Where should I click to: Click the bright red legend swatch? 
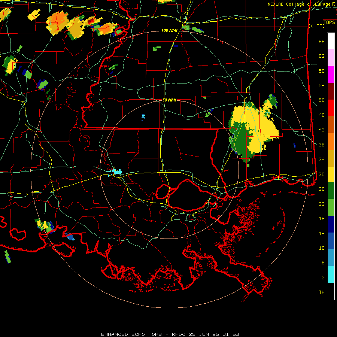[331, 108]
